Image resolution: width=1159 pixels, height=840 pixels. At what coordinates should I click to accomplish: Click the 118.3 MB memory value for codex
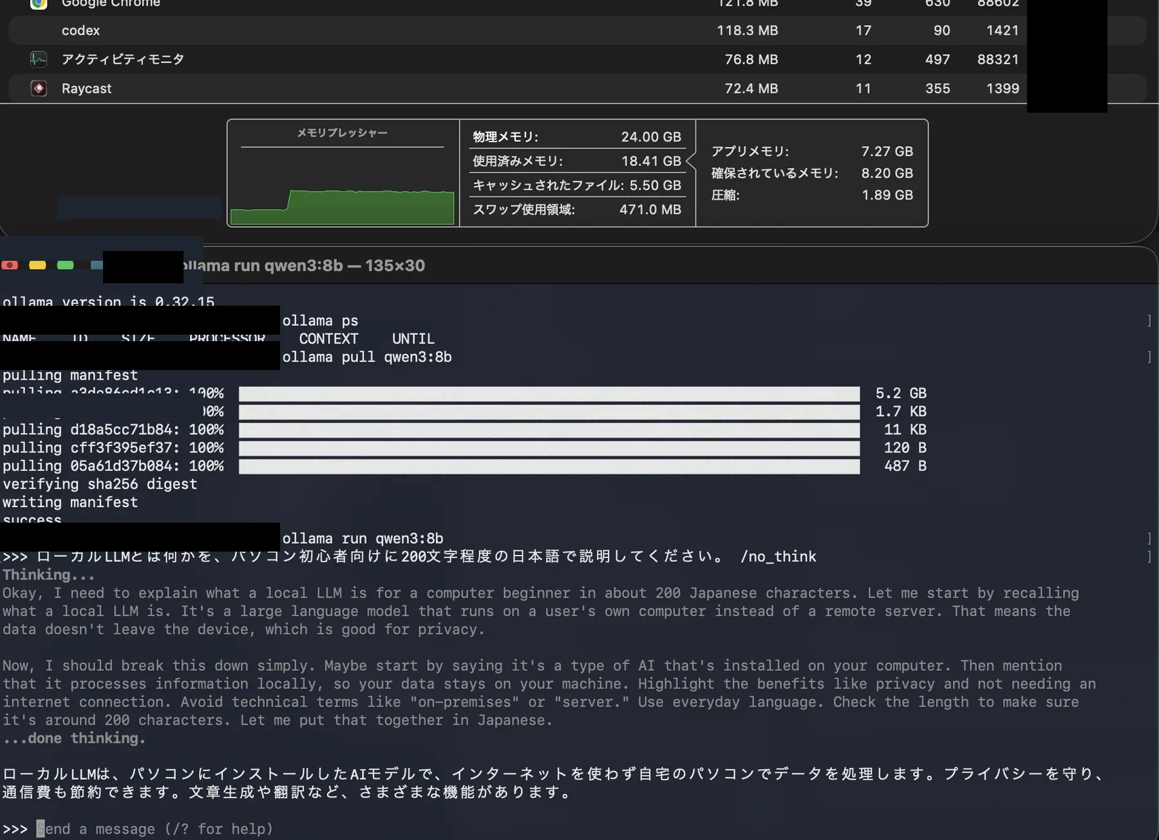747,30
